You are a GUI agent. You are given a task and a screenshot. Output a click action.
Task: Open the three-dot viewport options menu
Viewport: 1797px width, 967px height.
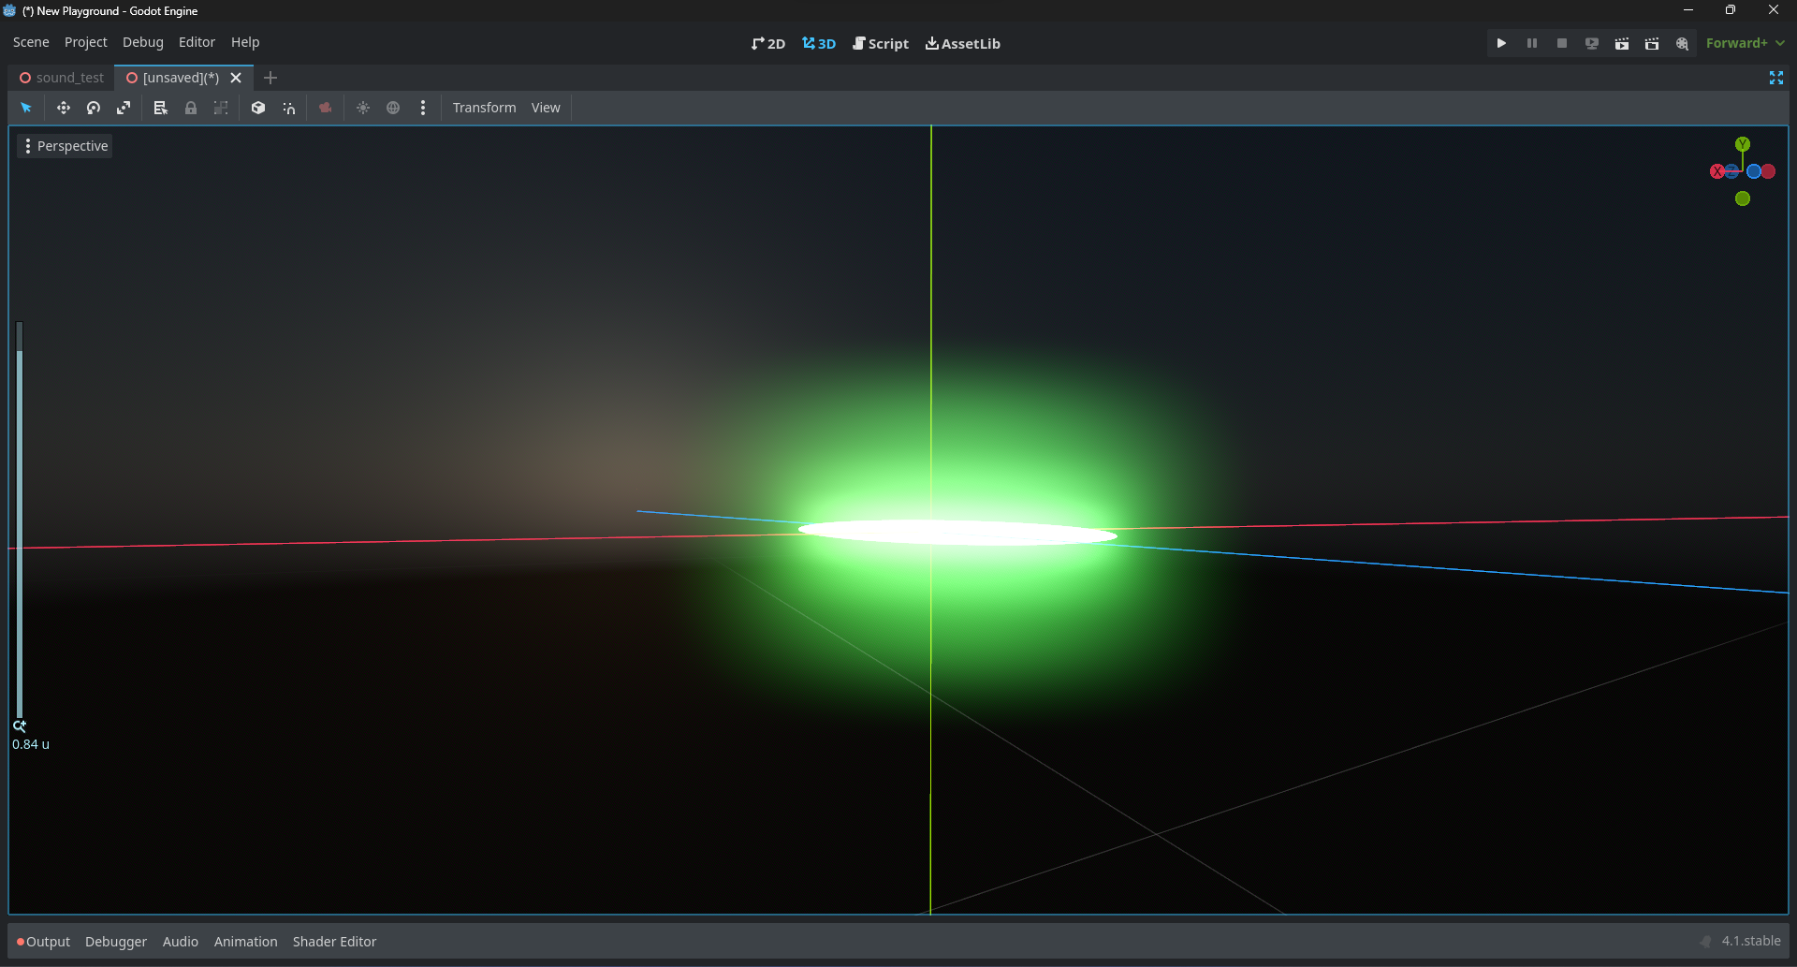pos(424,108)
